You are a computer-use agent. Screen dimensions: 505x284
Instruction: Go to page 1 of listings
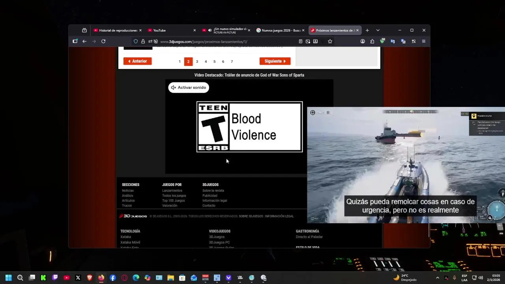(180, 62)
